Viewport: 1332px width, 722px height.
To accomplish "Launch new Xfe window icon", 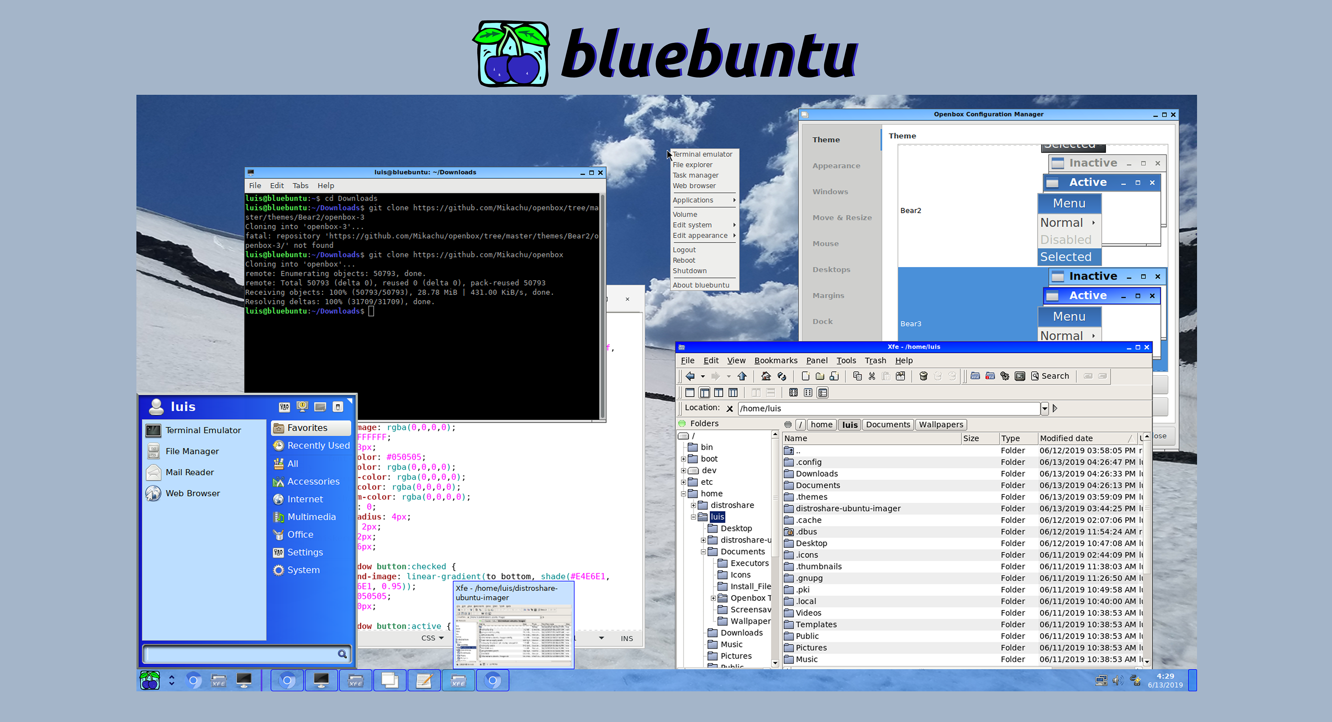I will 975,376.
